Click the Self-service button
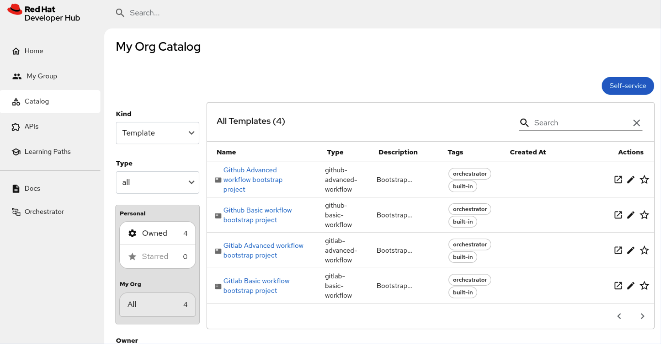The width and height of the screenshot is (661, 344). 628,86
